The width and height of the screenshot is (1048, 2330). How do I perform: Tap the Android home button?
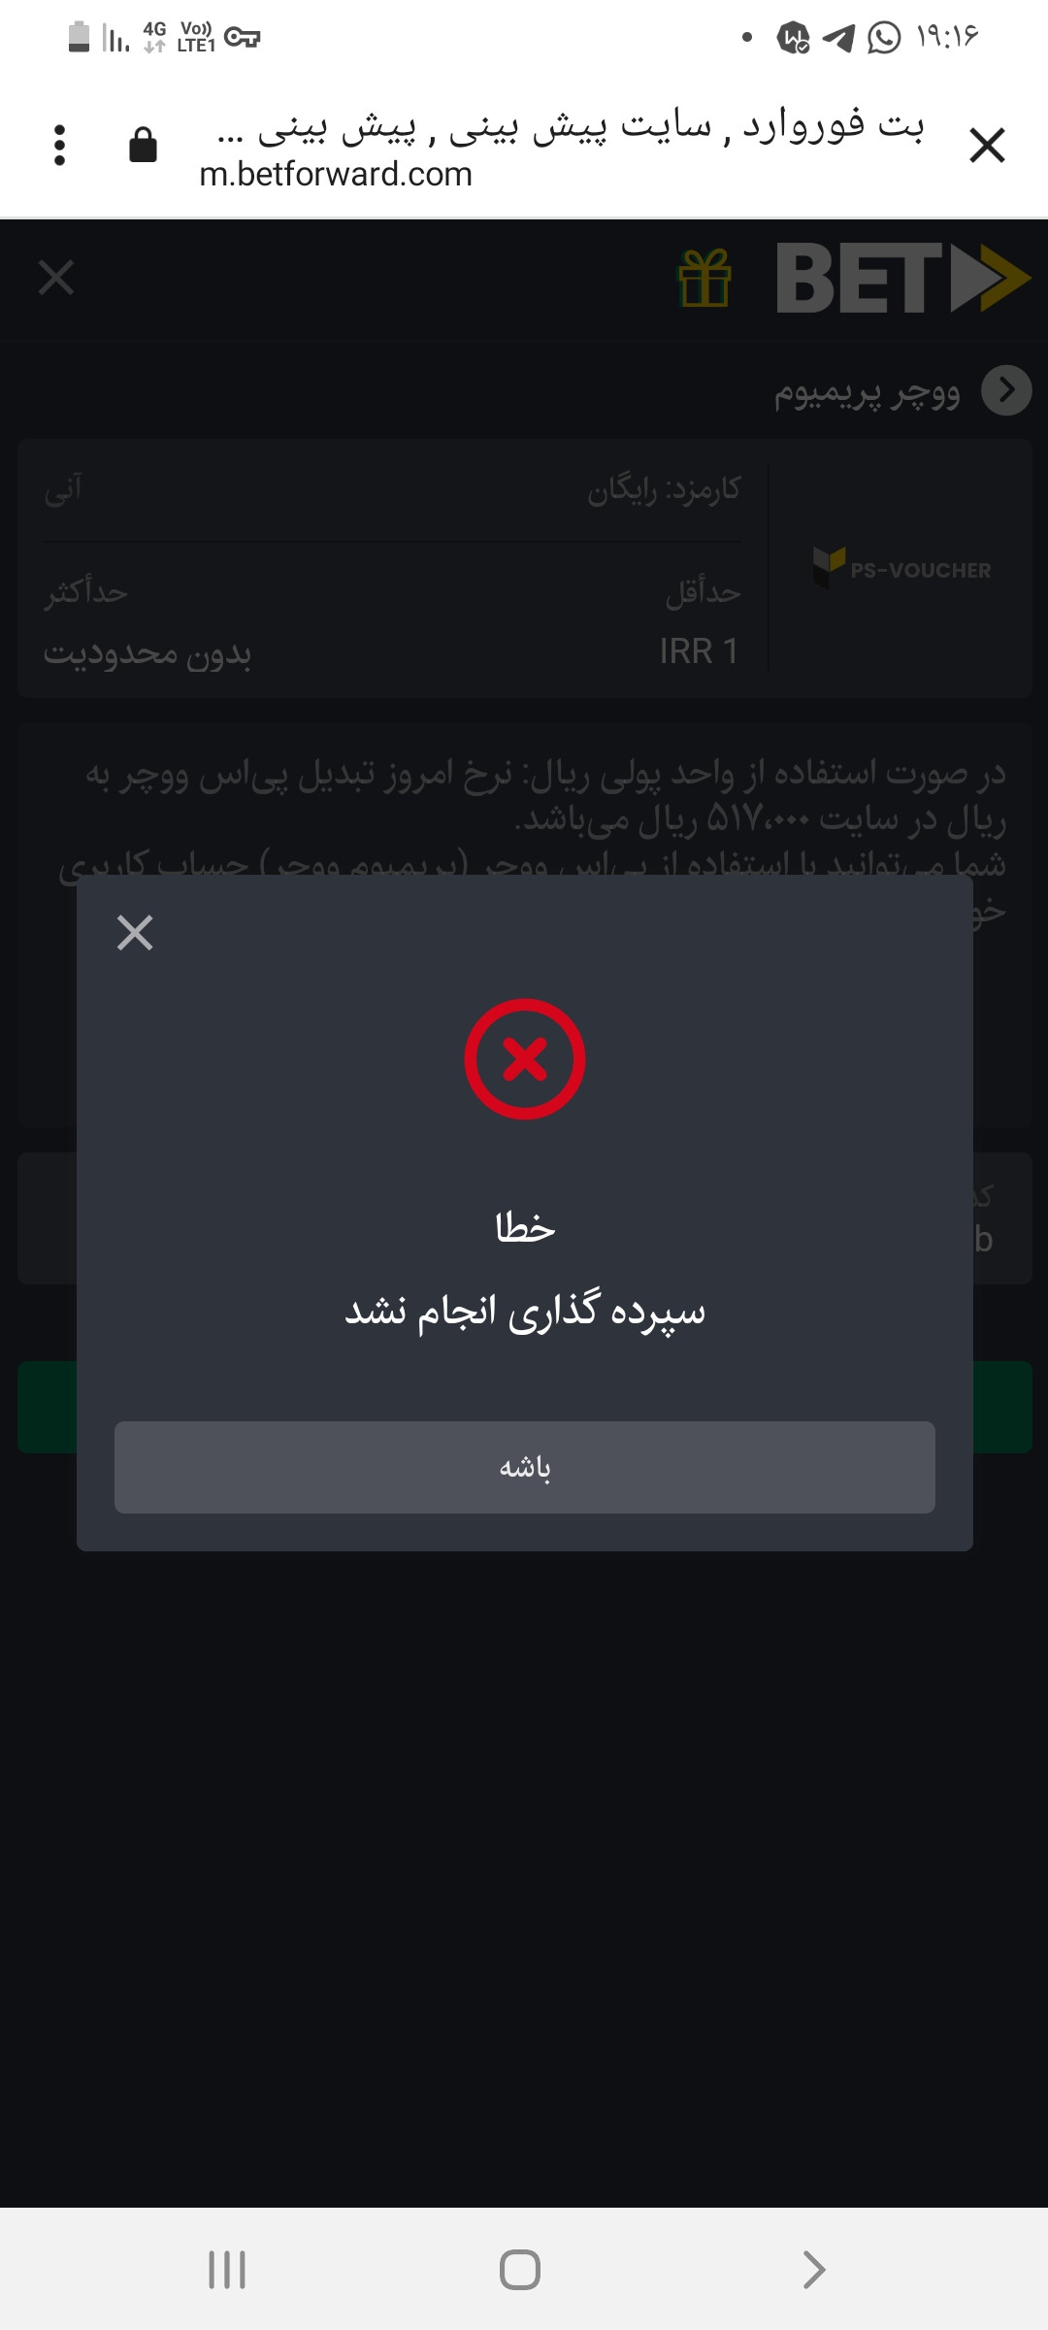coord(520,2270)
